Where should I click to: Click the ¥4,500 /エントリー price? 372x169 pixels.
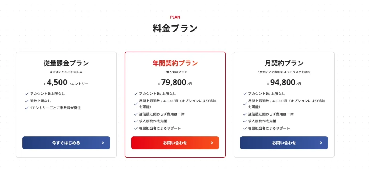(66, 83)
